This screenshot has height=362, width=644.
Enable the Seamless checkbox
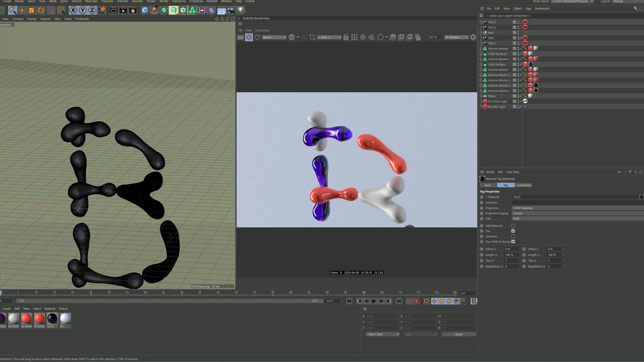coord(513,236)
